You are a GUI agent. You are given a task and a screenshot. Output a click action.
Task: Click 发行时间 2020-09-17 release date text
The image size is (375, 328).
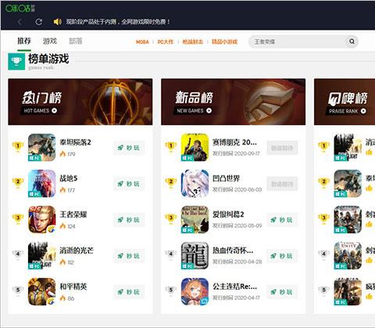point(236,154)
